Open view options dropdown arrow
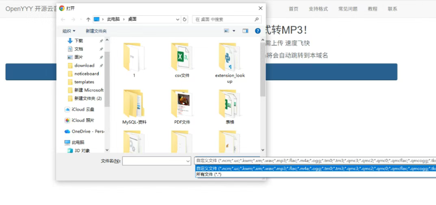Image resolution: width=436 pixels, height=205 pixels. (x=234, y=31)
